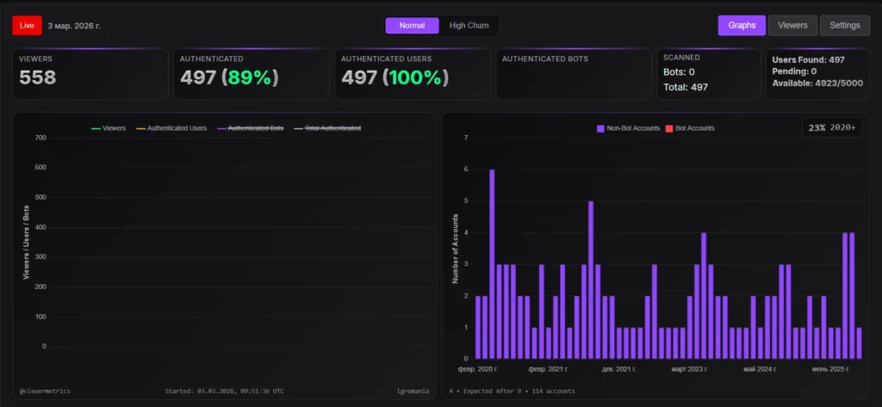Click the empty Authenticated Bots card
This screenshot has width=882, height=407.
(x=573, y=73)
